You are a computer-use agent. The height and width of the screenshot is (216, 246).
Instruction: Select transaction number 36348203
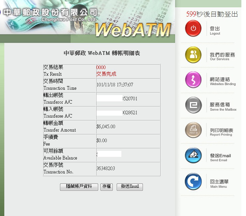105,168
